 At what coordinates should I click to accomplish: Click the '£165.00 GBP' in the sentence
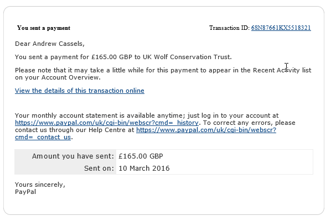click(112, 57)
